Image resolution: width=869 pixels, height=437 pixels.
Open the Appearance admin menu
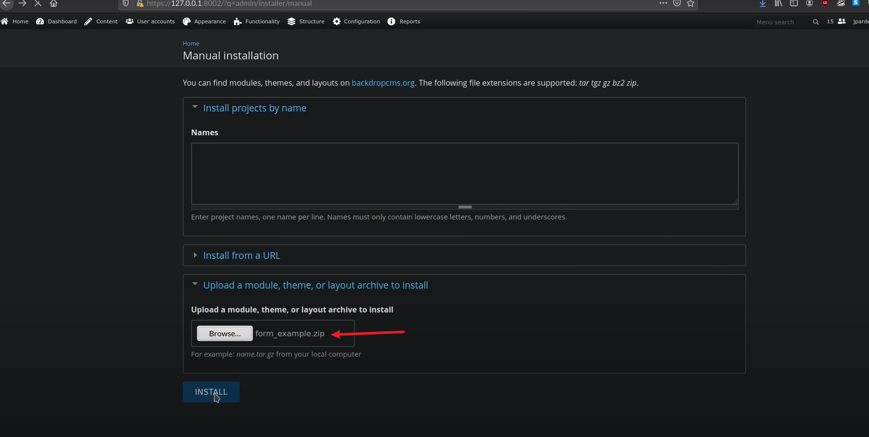[204, 21]
